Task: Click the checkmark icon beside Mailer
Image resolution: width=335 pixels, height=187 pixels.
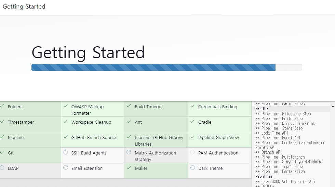Action: 129,168
